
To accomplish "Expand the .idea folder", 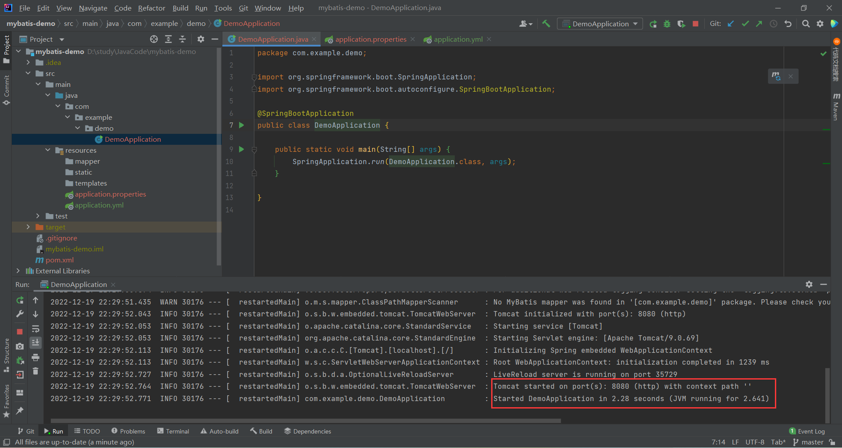I will [28, 62].
